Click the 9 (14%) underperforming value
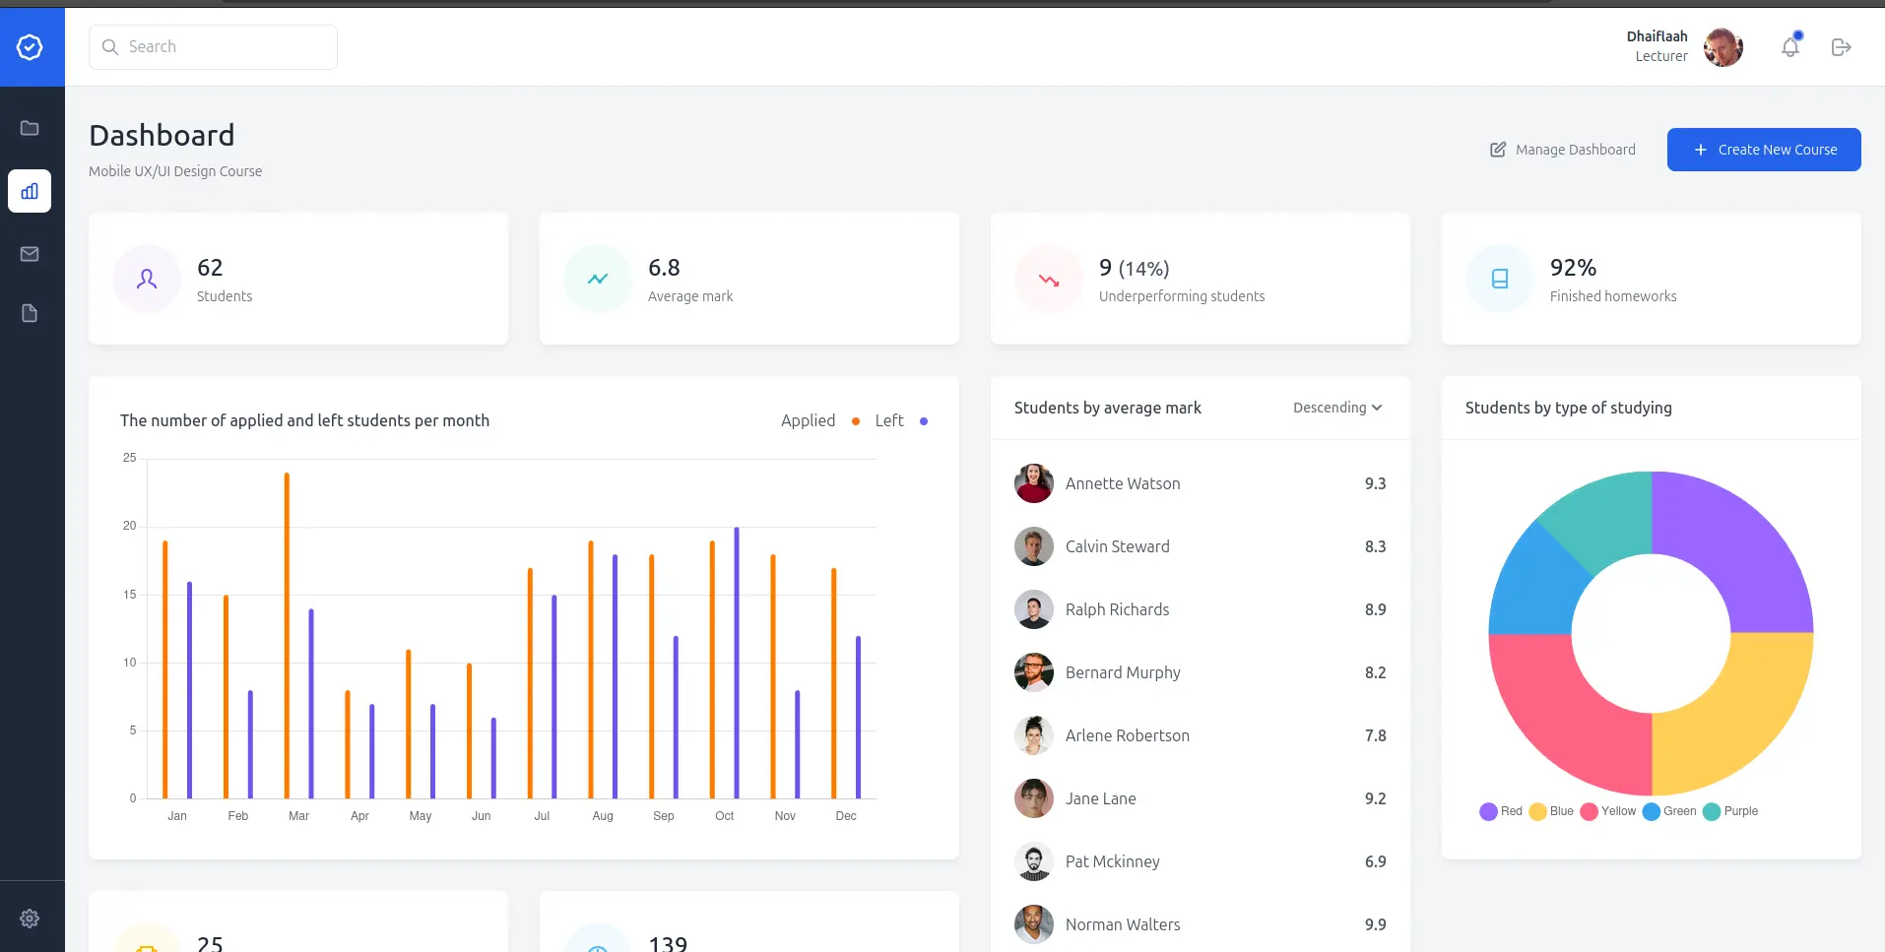Image resolution: width=1885 pixels, height=952 pixels. [x=1135, y=268]
